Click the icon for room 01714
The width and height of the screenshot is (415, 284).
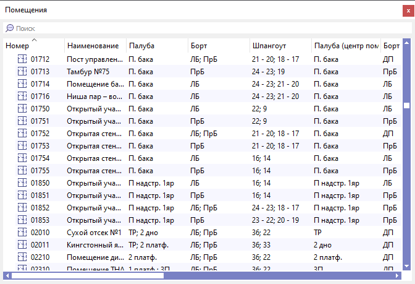pos(22,84)
